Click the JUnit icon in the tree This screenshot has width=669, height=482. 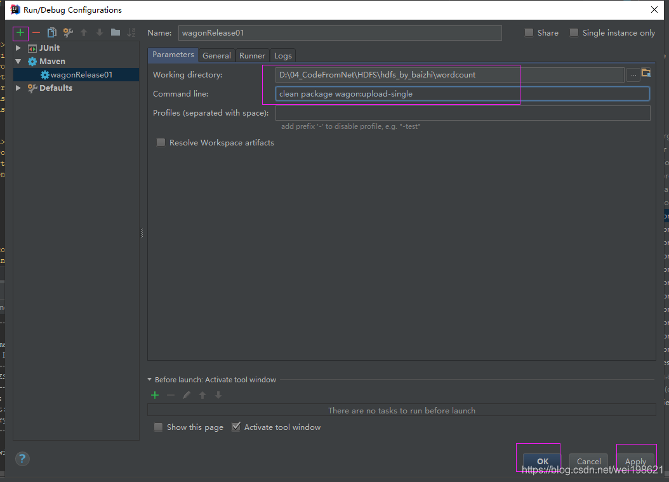tap(32, 48)
